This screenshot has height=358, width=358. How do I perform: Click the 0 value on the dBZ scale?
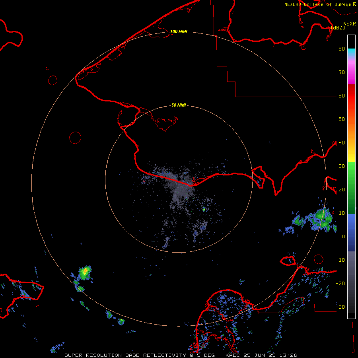pos(343,237)
